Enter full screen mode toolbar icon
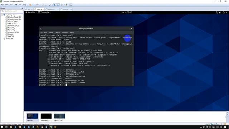229x129 pixels. (x=62, y=5)
